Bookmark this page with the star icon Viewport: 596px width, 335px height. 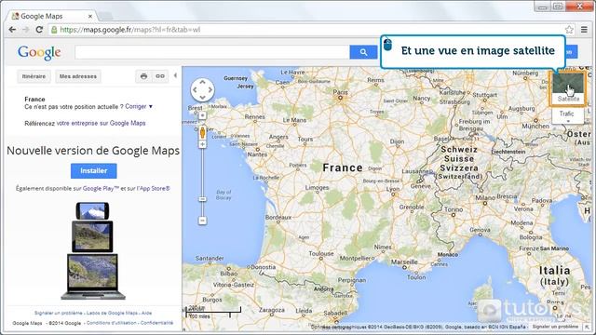coord(569,30)
